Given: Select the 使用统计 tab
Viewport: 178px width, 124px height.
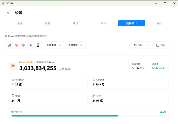Looking at the screenshot, I should click(131, 23).
